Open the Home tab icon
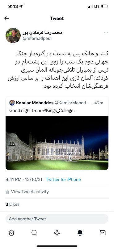 11,233
